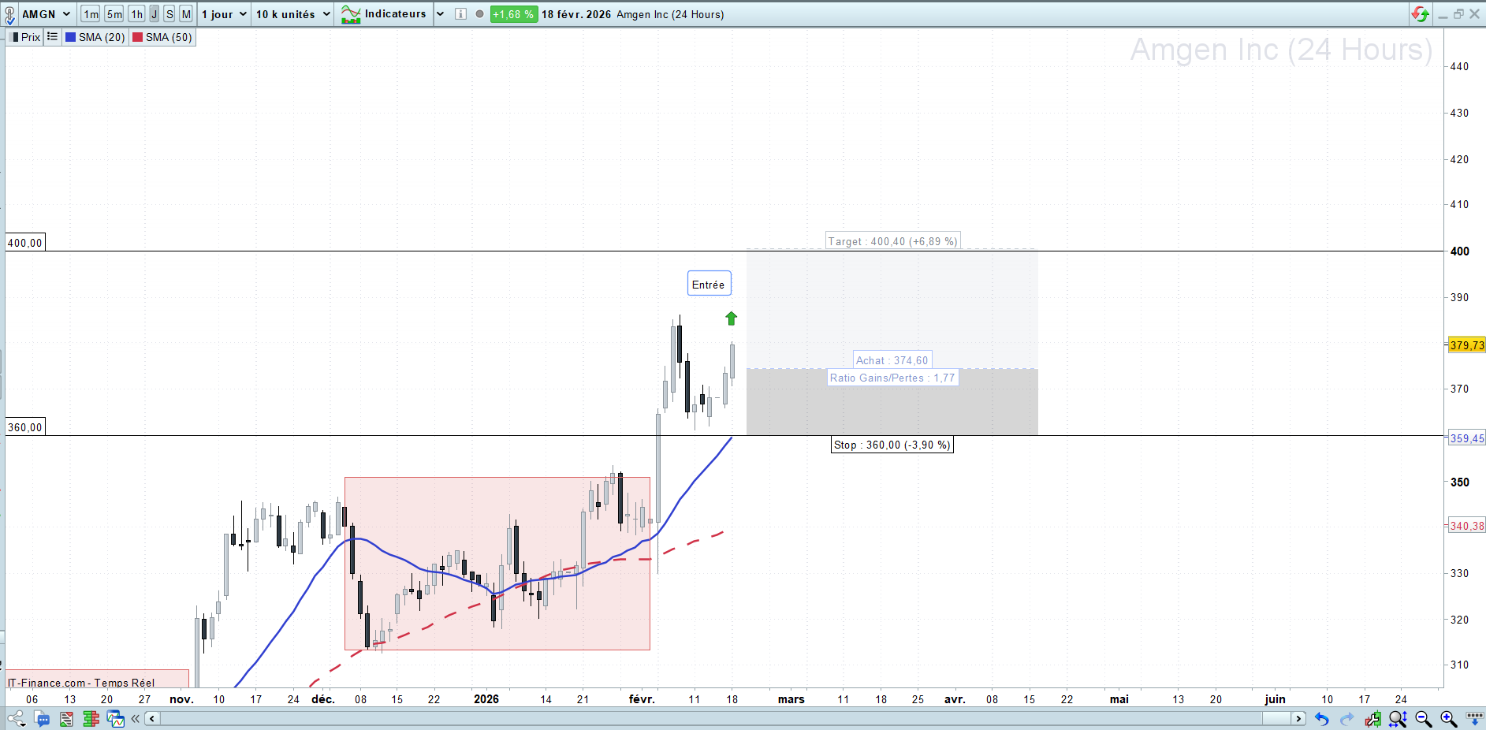
Task: Select the J daily timeframe
Action: 155,14
